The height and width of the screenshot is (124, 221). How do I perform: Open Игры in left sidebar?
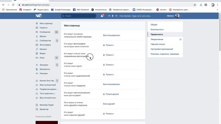coord(42,58)
